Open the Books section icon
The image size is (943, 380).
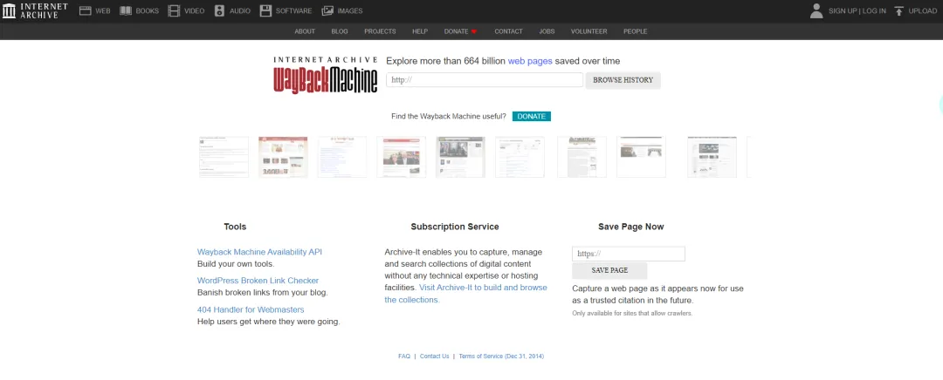(x=126, y=10)
